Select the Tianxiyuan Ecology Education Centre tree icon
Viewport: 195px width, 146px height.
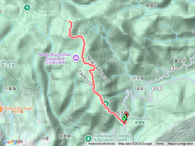(88, 138)
